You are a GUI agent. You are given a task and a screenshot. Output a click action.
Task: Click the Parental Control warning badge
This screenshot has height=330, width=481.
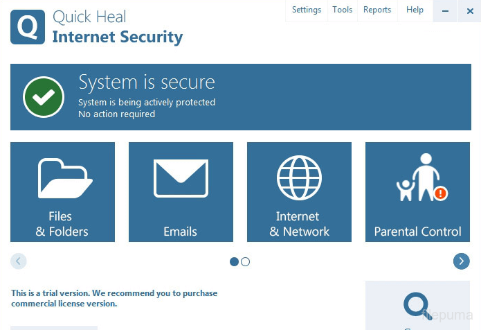[440, 193]
